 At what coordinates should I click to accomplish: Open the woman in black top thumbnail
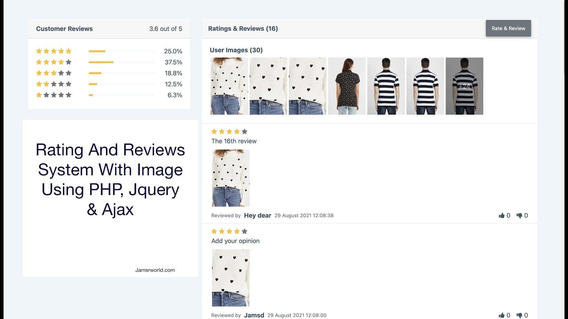click(347, 86)
